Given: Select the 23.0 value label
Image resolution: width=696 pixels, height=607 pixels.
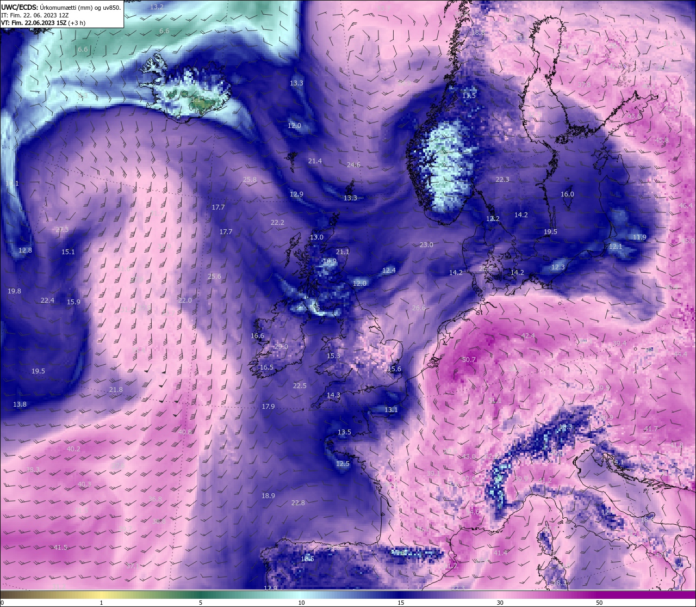Looking at the screenshot, I should (x=426, y=245).
